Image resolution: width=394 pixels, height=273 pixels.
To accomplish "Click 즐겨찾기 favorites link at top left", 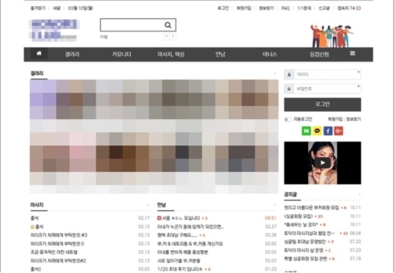I will pyautogui.click(x=38, y=8).
